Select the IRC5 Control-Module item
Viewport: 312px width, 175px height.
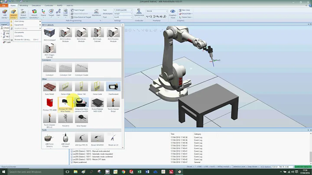pos(65,35)
